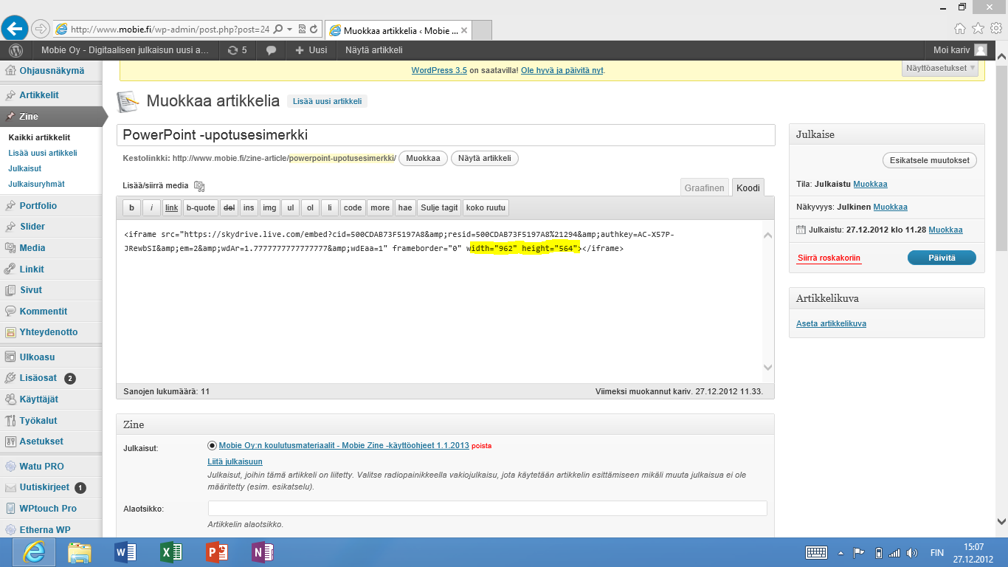1008x567 pixels.
Task: Click the b-quote toolbar button
Action: [200, 208]
